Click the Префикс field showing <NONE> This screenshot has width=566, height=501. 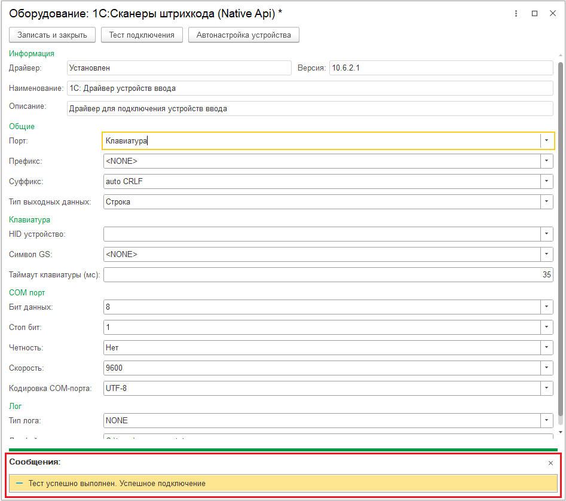coord(322,161)
